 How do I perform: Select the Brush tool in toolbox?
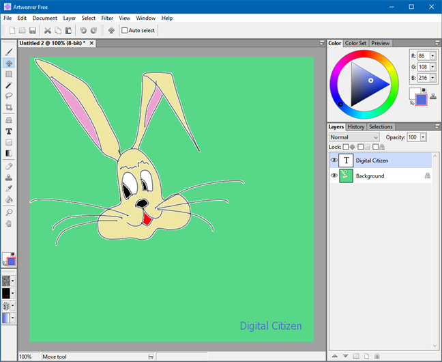[9, 52]
